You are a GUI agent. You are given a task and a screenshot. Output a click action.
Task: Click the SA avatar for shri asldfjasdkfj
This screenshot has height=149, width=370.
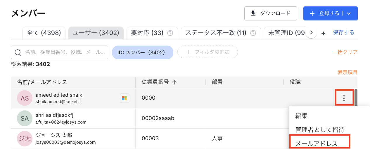[x=25, y=118]
